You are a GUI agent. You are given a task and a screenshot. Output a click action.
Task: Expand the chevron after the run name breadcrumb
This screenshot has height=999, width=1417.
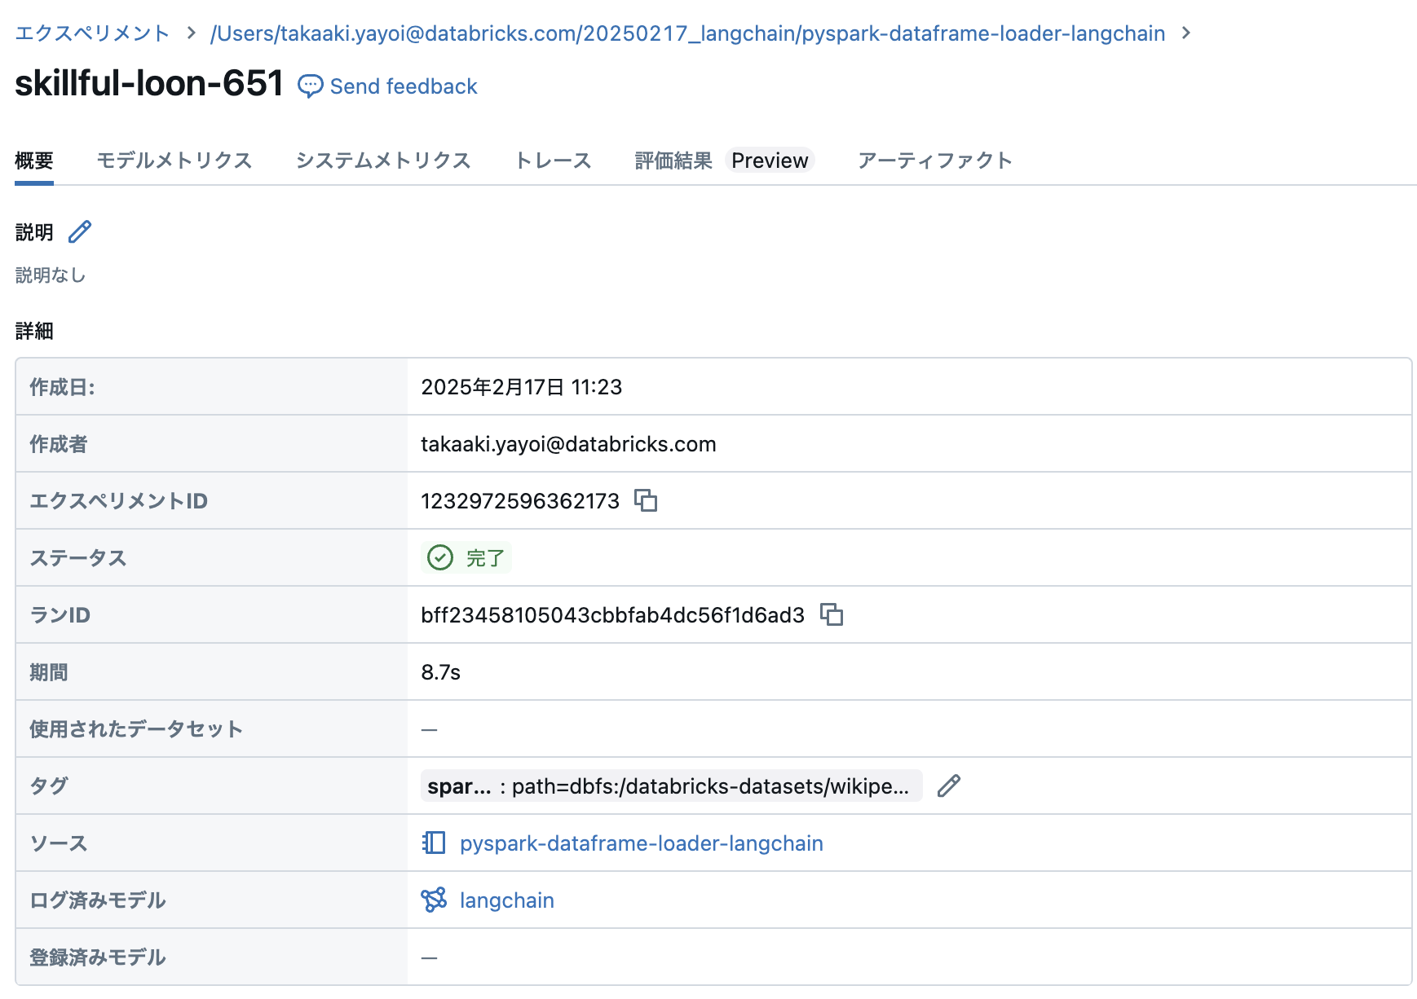[1187, 33]
